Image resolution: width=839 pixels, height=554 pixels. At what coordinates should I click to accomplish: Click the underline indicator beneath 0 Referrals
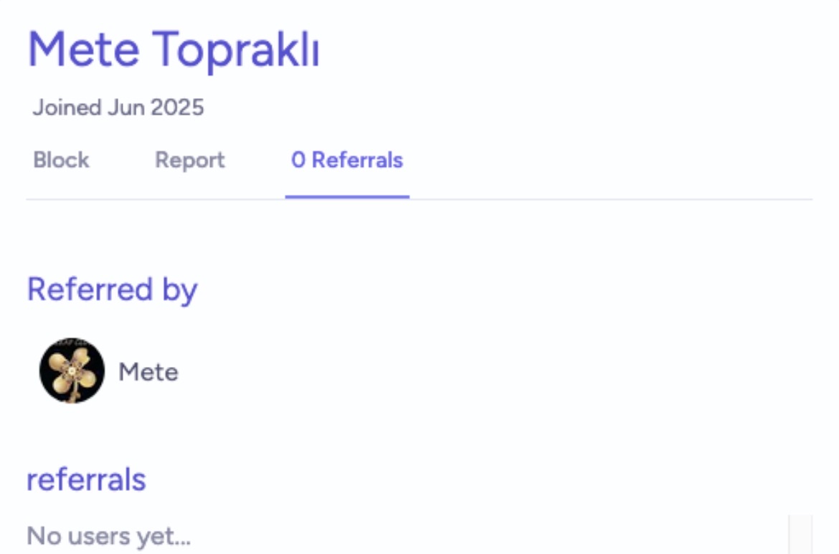click(x=347, y=197)
